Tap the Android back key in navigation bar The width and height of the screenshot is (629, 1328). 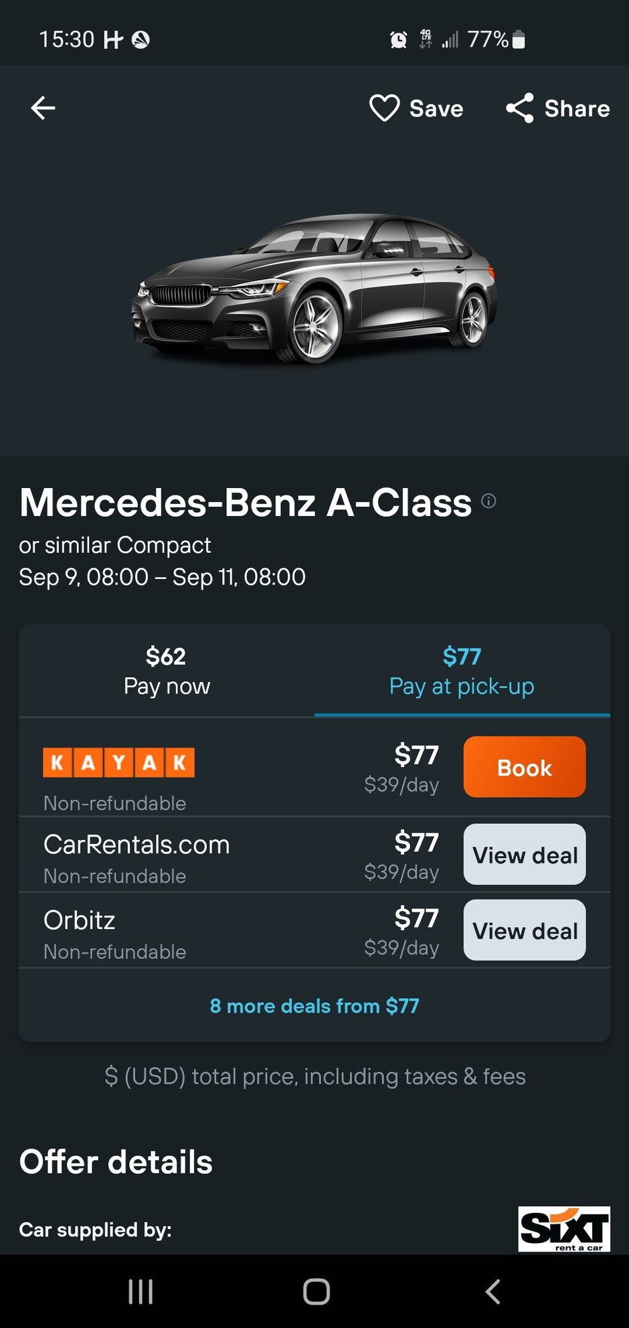[493, 1292]
